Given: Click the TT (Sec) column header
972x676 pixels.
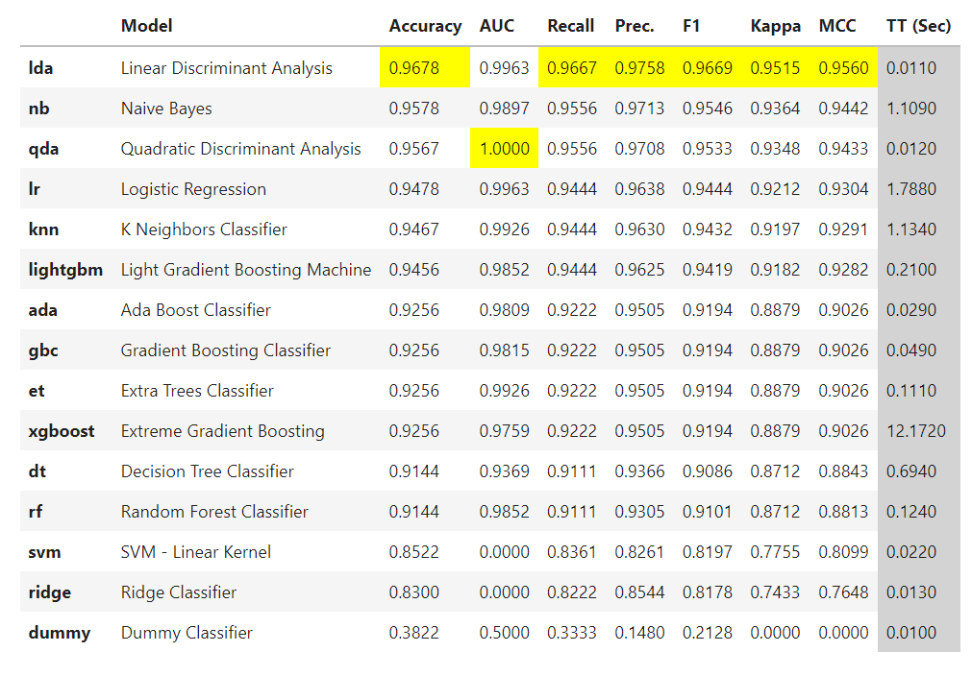Looking at the screenshot, I should pyautogui.click(x=918, y=26).
